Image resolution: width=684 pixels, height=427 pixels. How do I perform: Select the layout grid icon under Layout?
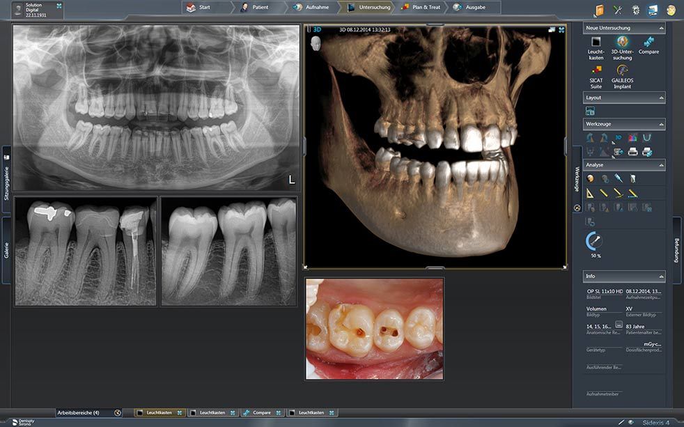pos(590,111)
